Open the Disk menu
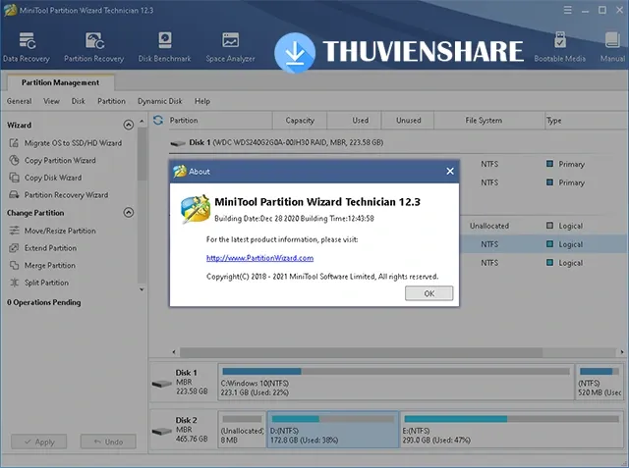 coord(79,101)
